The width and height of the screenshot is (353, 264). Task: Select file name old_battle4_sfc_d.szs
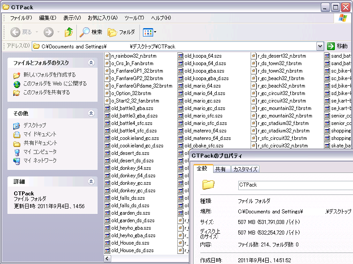coord(134,131)
